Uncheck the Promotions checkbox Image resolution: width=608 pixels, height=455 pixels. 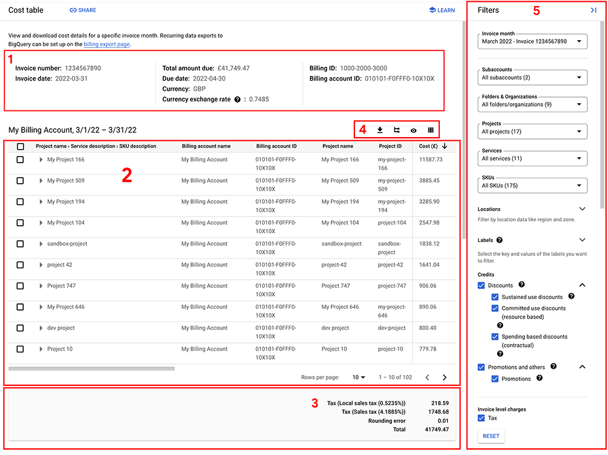click(495, 379)
